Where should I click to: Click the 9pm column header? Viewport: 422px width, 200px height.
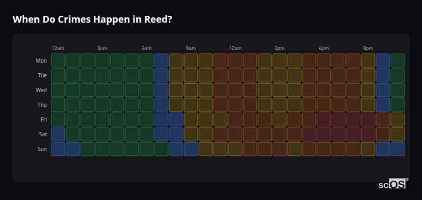pyautogui.click(x=368, y=48)
